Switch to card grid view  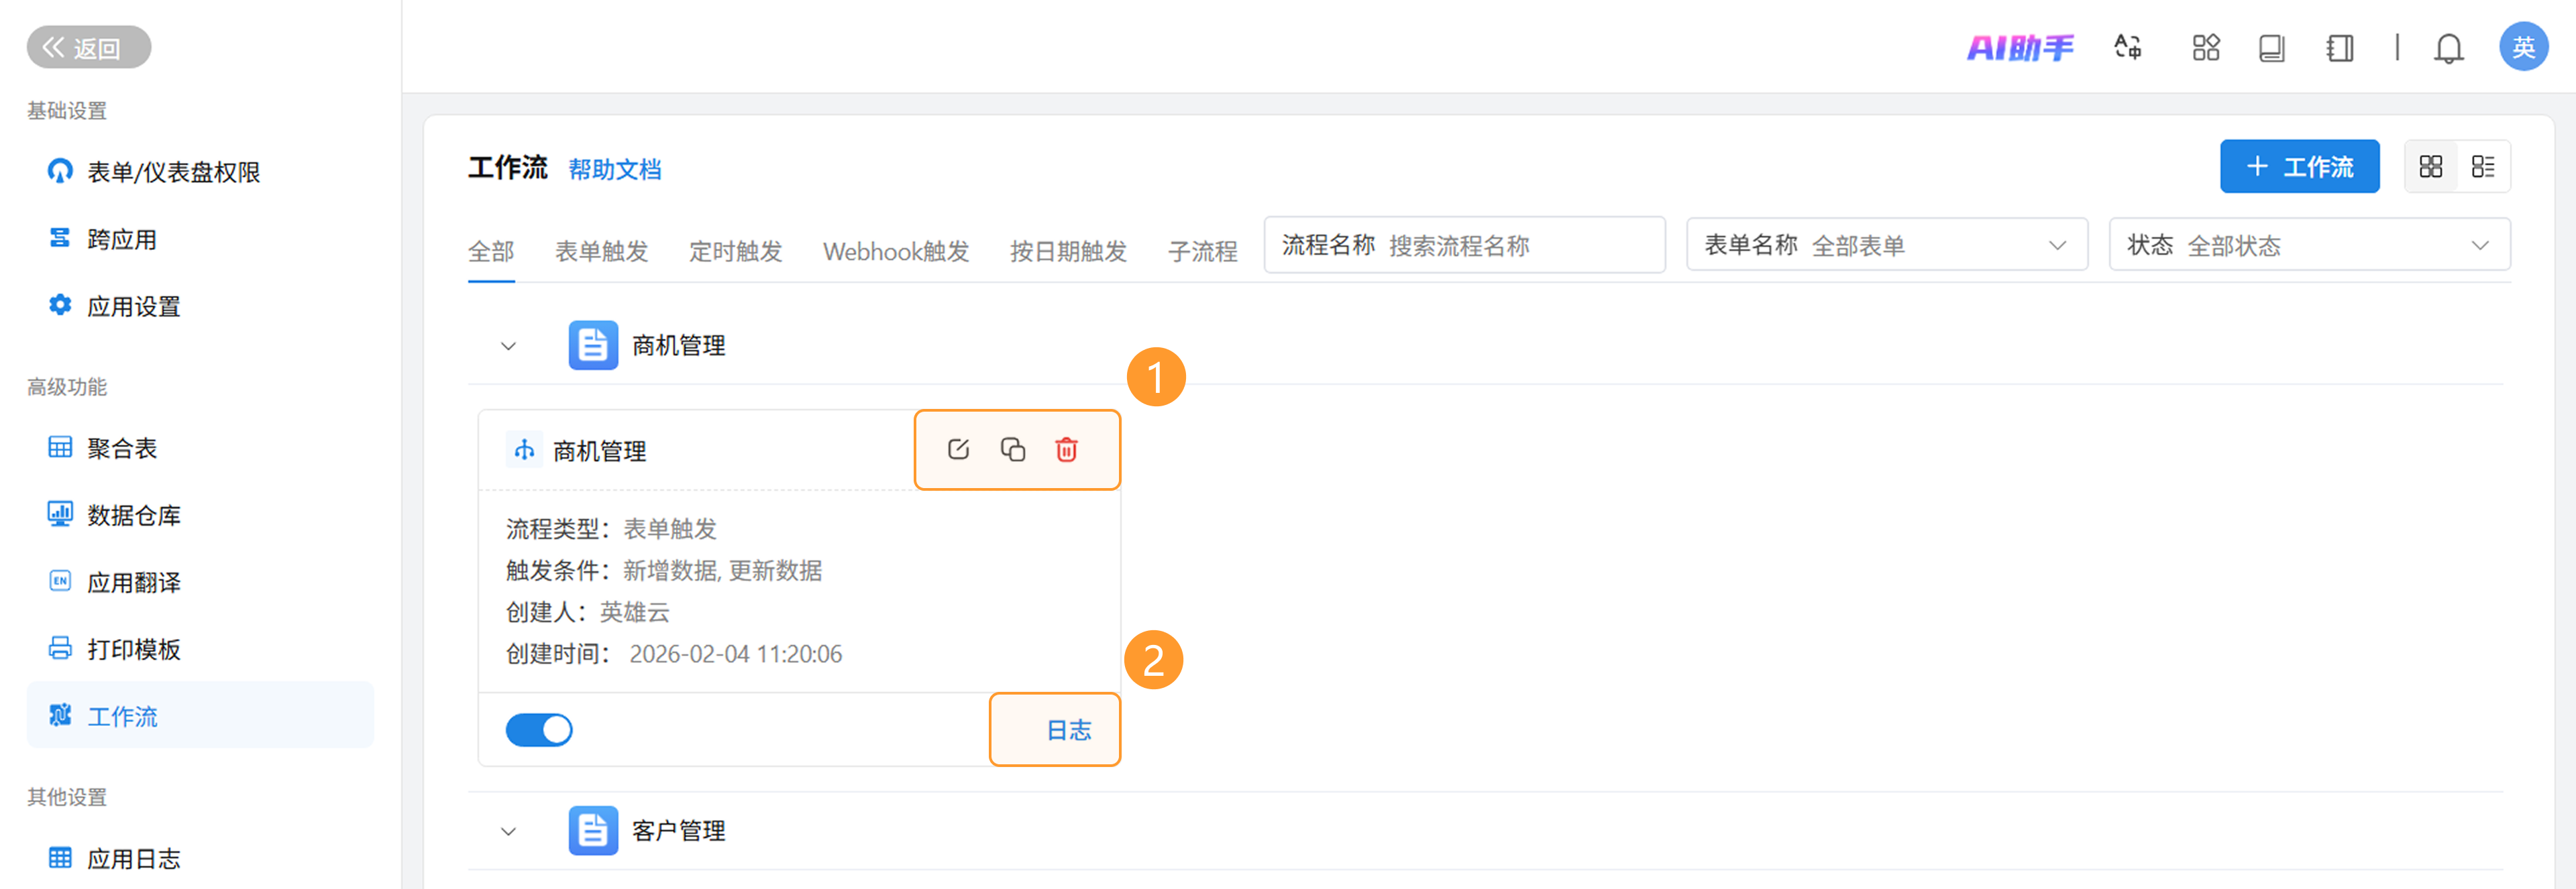pos(2430,167)
